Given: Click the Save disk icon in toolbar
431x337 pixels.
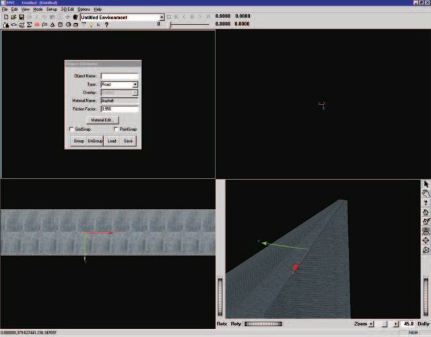Looking at the screenshot, I should 21,17.
